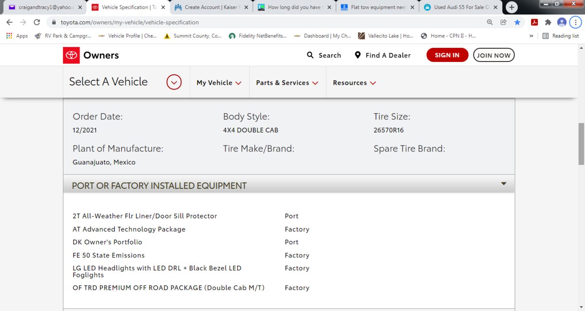
Task: Open the Summit County bookmark
Action: [192, 36]
